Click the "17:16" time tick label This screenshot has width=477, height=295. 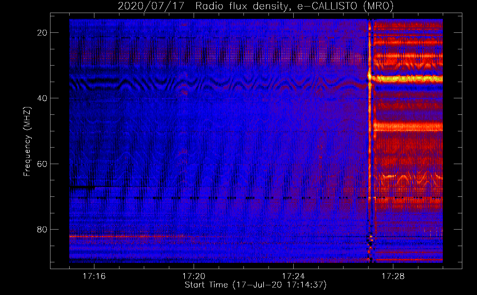[x=94, y=276]
